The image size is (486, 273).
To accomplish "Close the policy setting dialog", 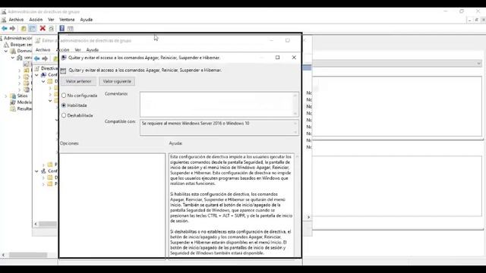I will (294, 58).
